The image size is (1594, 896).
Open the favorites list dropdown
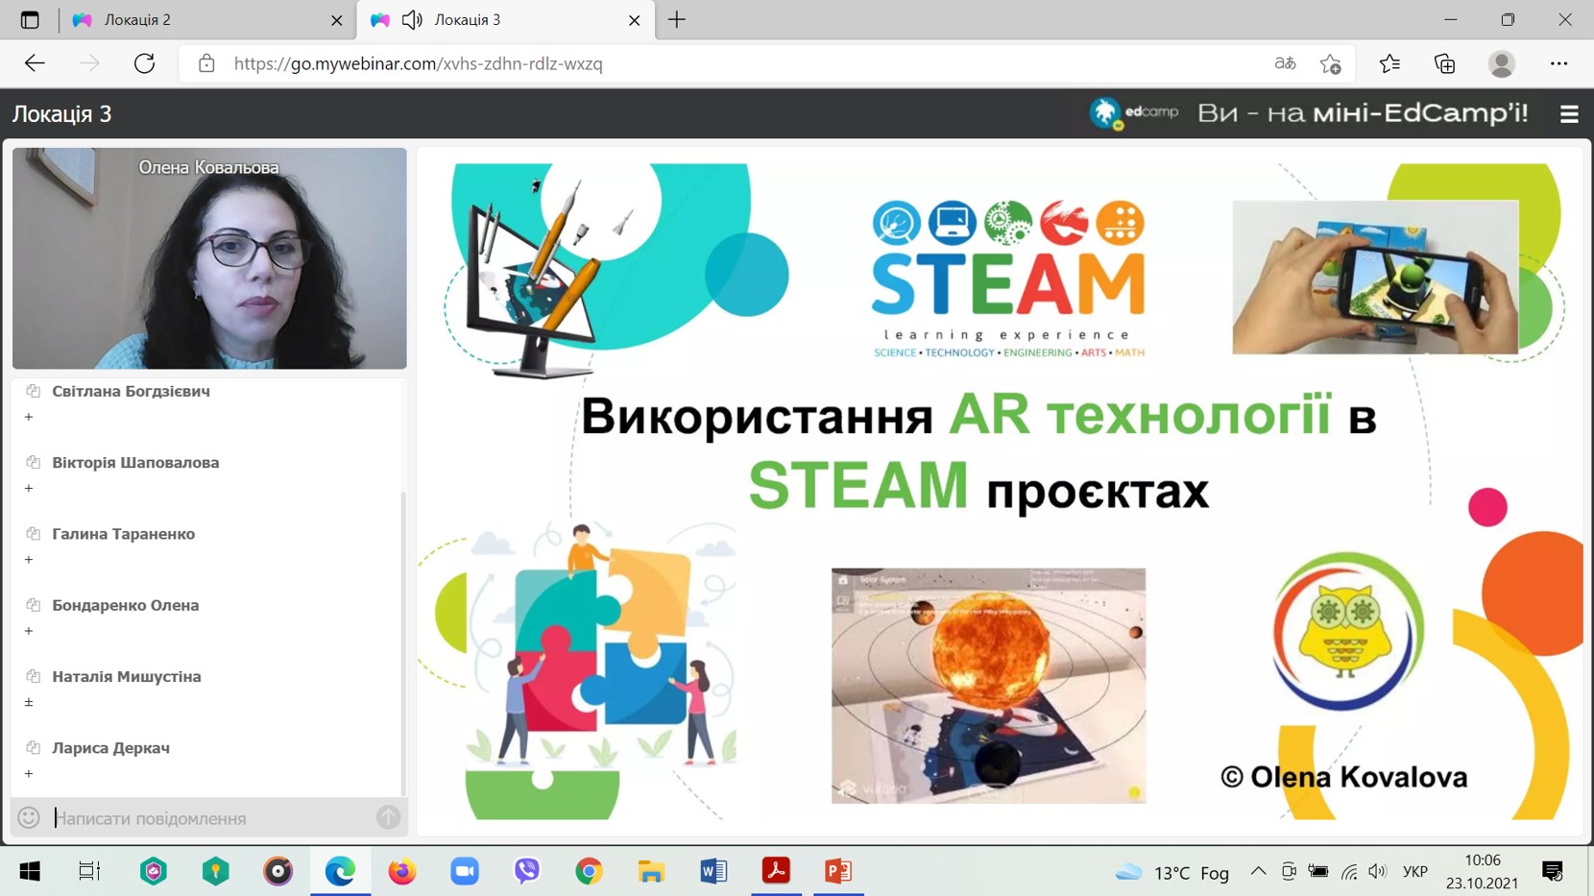1389,63
